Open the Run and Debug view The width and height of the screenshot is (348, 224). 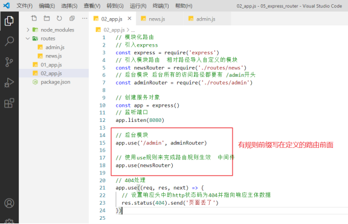(9, 83)
